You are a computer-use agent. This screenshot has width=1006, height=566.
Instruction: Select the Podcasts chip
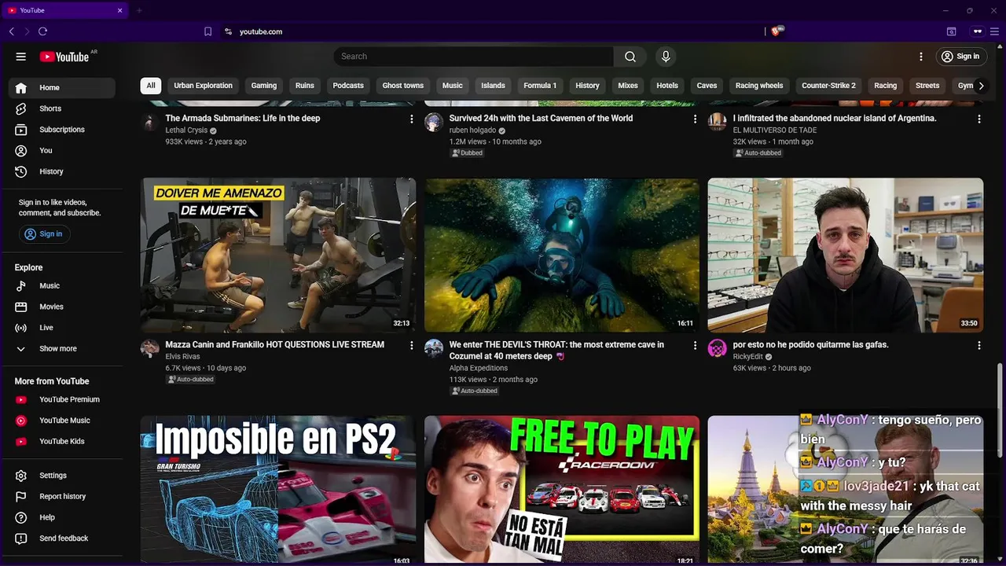348,86
